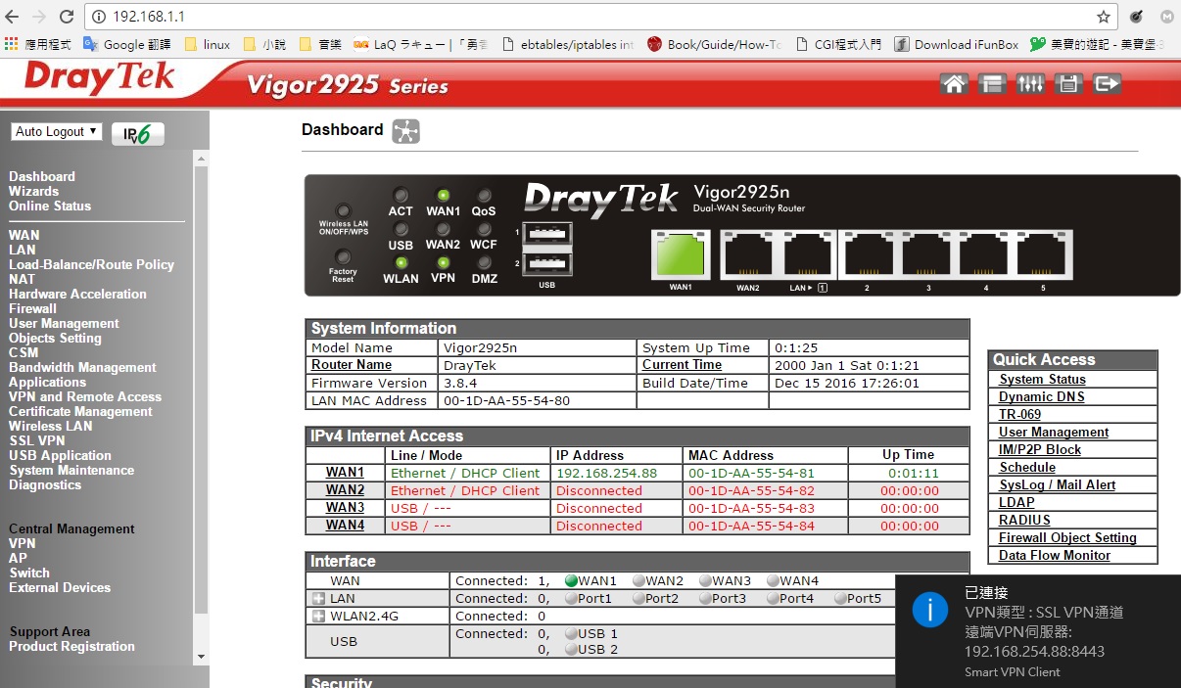Open the Apps bookmarks grid icon
This screenshot has height=688, width=1181.
(12, 44)
